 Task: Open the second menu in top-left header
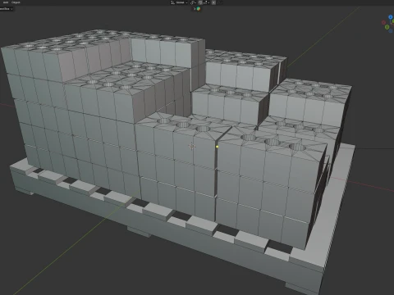point(16,2)
